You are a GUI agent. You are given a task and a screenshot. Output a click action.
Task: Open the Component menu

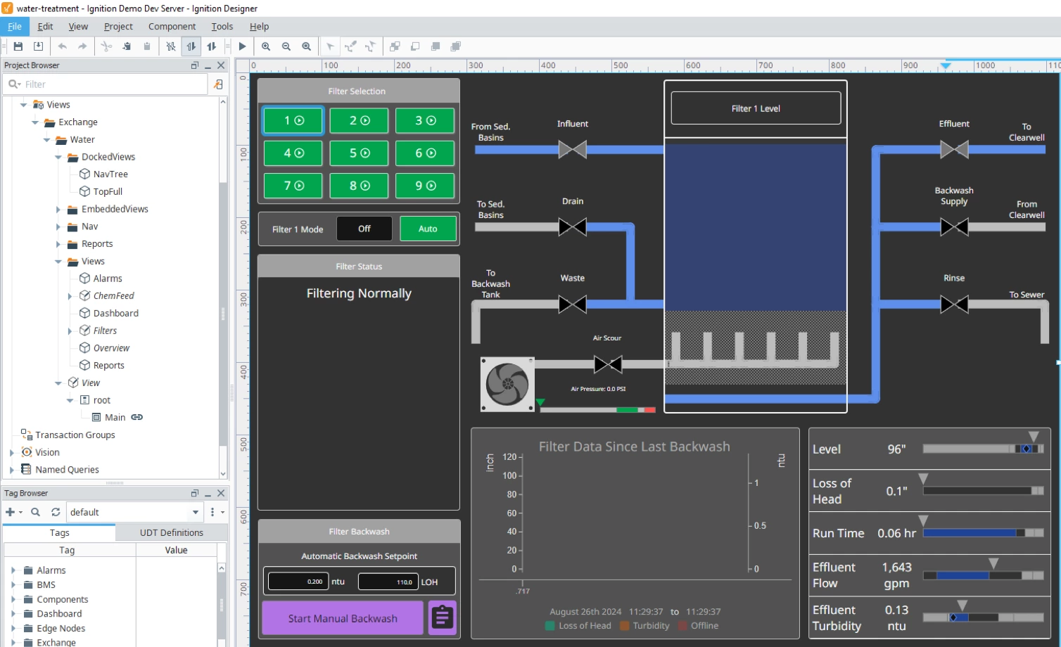click(x=172, y=26)
